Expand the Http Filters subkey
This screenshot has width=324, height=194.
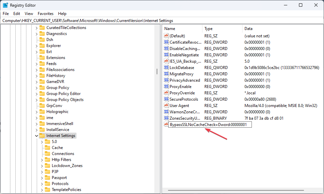point(42,160)
